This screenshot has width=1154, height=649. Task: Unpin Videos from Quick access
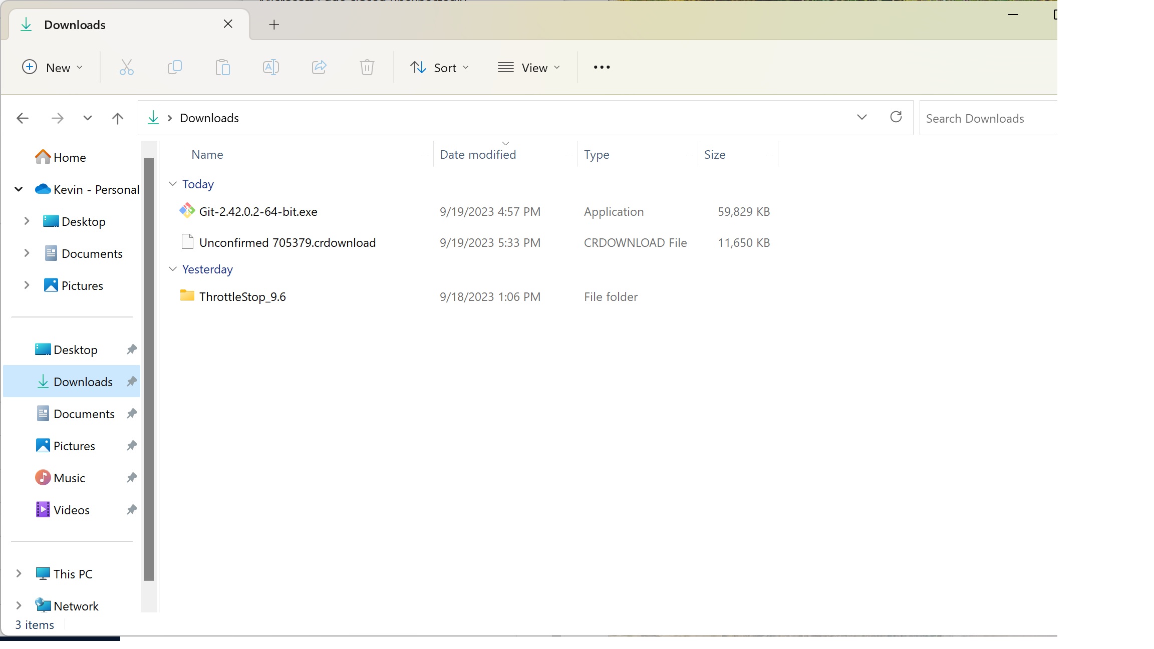(131, 509)
